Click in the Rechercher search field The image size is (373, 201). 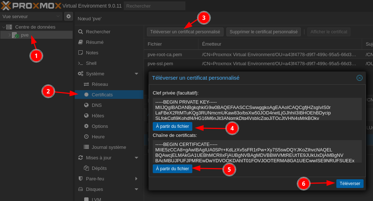[154, 6]
